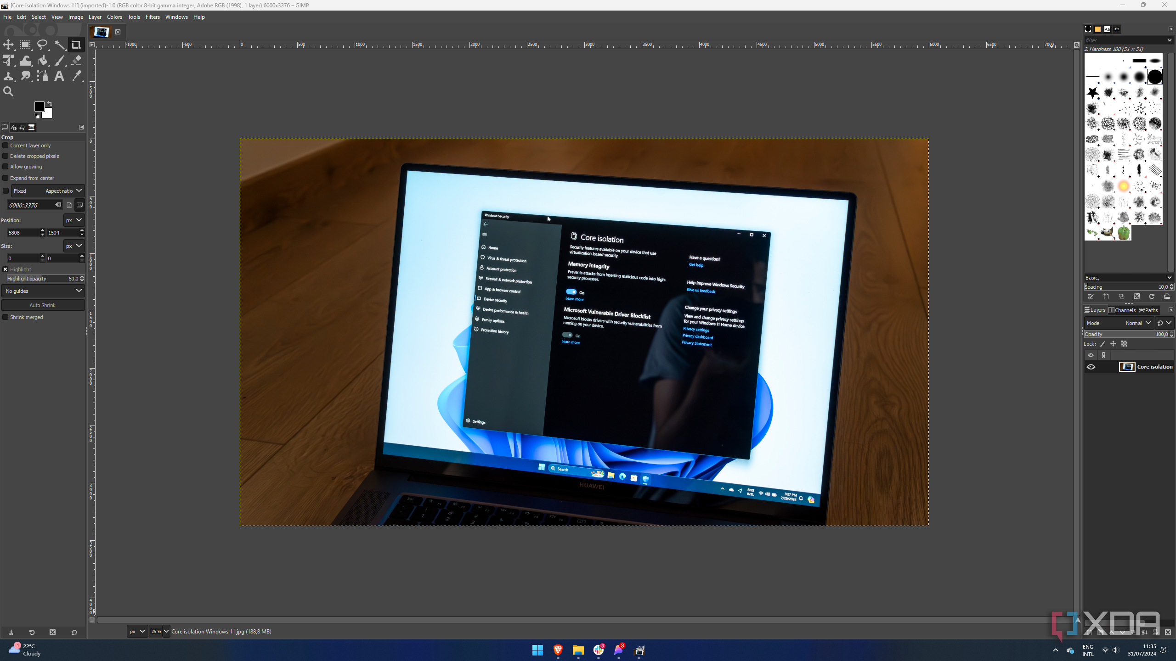The image size is (1176, 661).
Task: Open the status bar px unit dropdown
Action: click(x=137, y=632)
